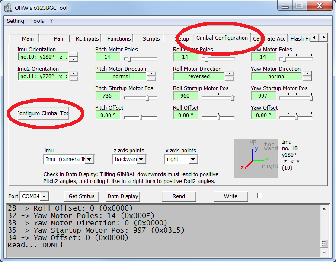Click the Imu axis orientation preview image

pos(256,158)
